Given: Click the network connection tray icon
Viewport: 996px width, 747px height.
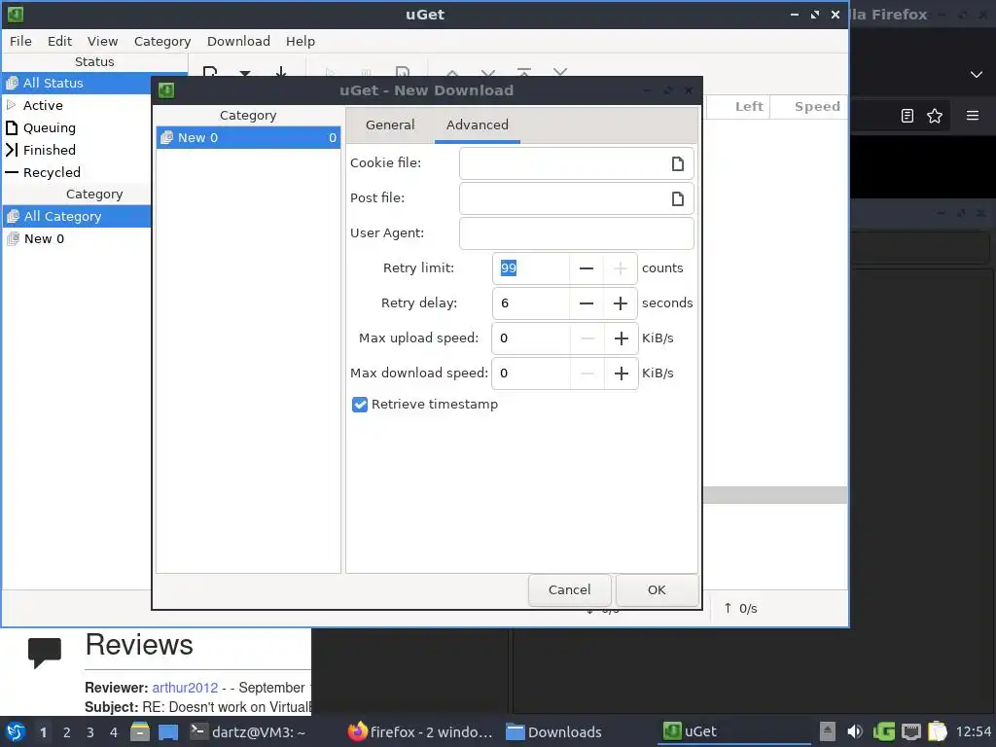Looking at the screenshot, I should 911,731.
